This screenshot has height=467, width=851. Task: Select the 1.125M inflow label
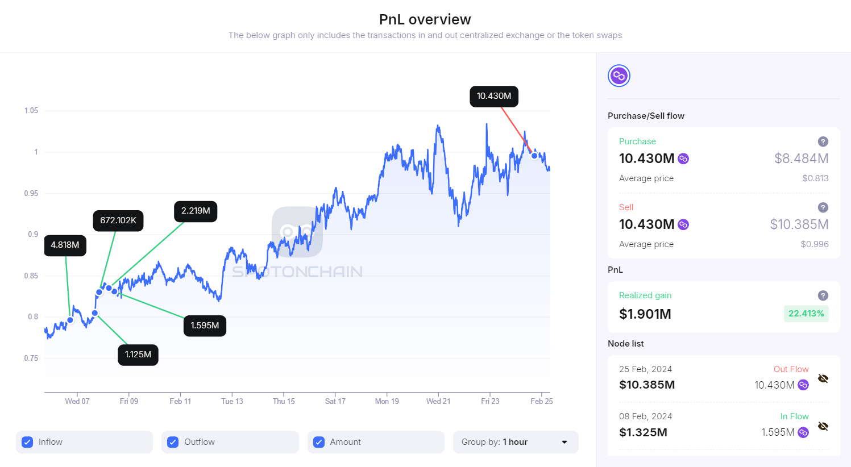(x=138, y=355)
